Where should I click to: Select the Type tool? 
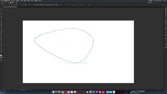pyautogui.click(x=1, y=18)
